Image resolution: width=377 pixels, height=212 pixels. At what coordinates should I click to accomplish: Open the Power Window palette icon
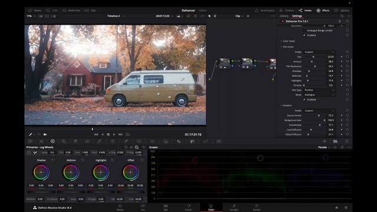pos(139,141)
